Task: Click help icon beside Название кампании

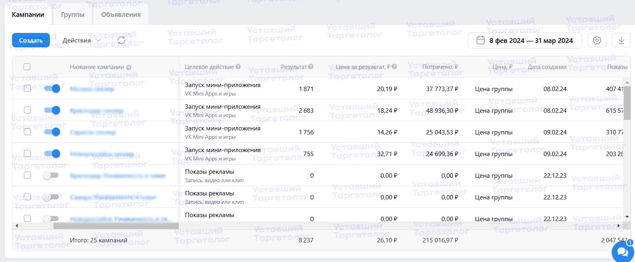Action: 129,67
